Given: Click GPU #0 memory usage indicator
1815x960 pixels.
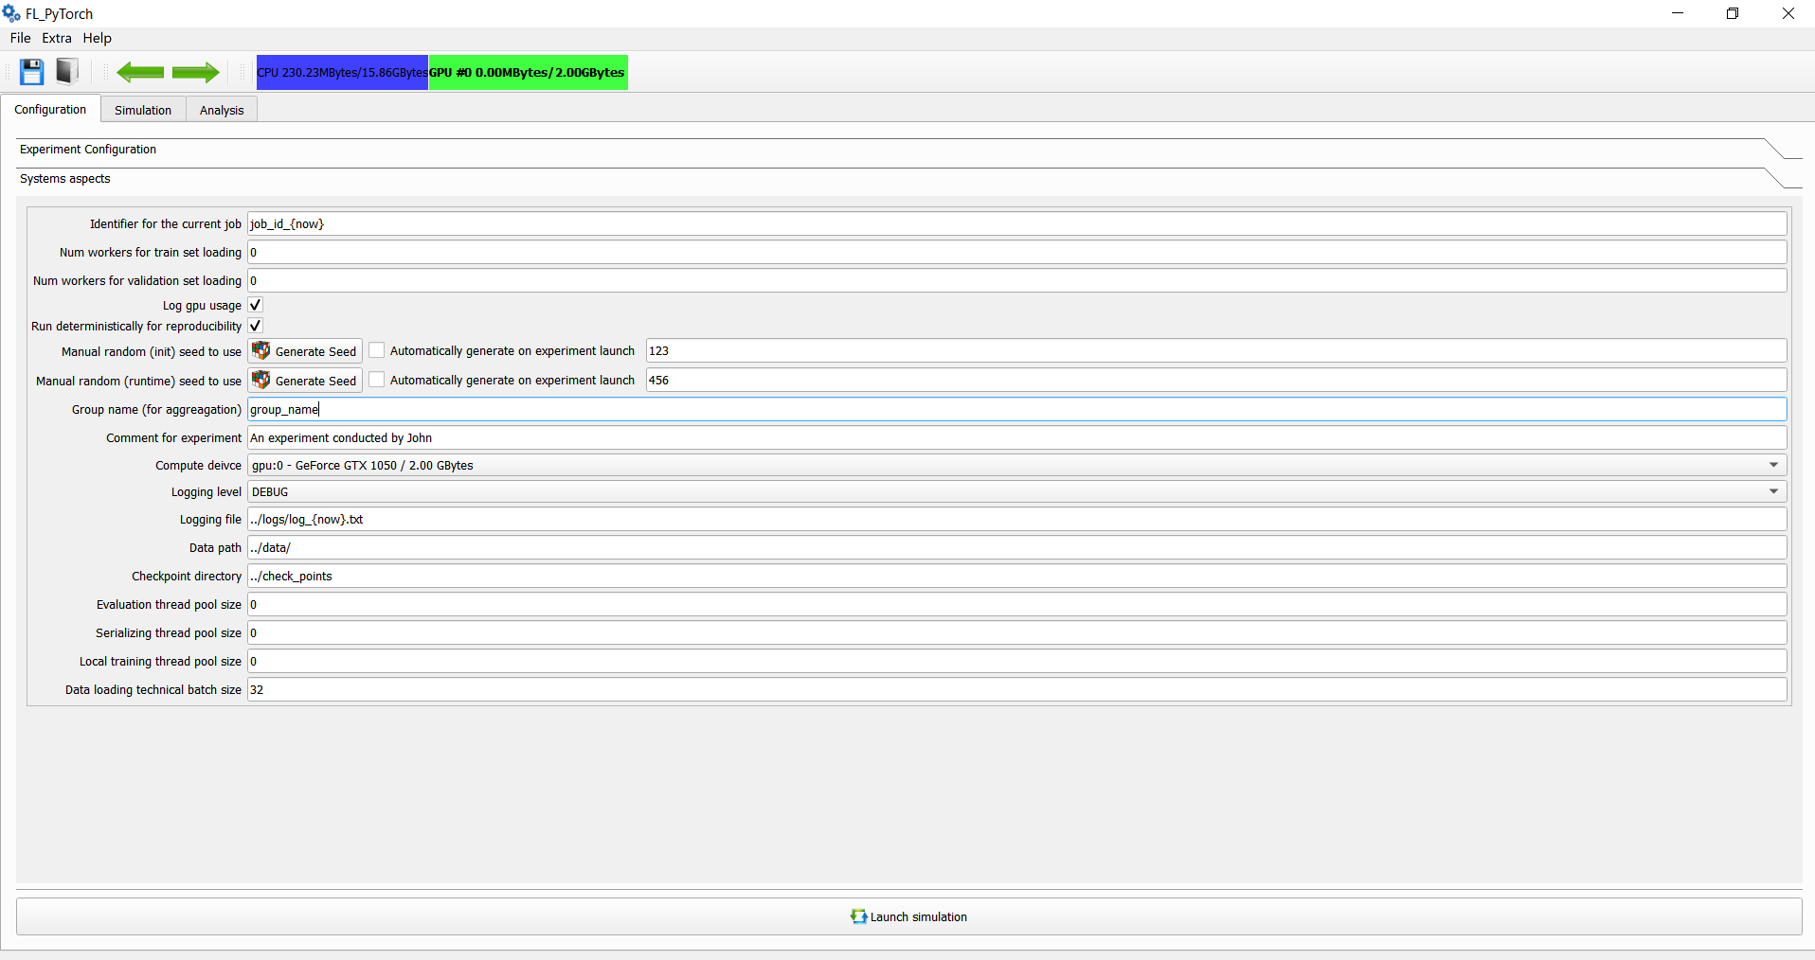Looking at the screenshot, I should pyautogui.click(x=528, y=73).
